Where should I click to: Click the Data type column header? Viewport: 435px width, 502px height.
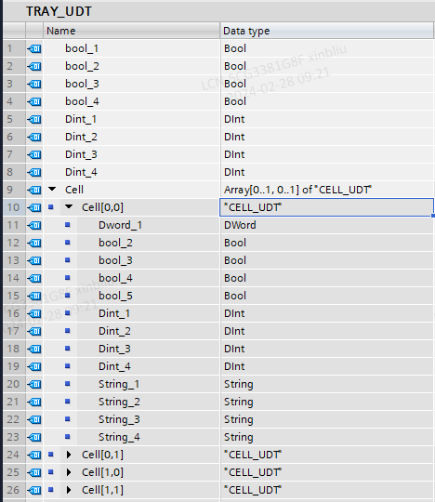(x=327, y=31)
